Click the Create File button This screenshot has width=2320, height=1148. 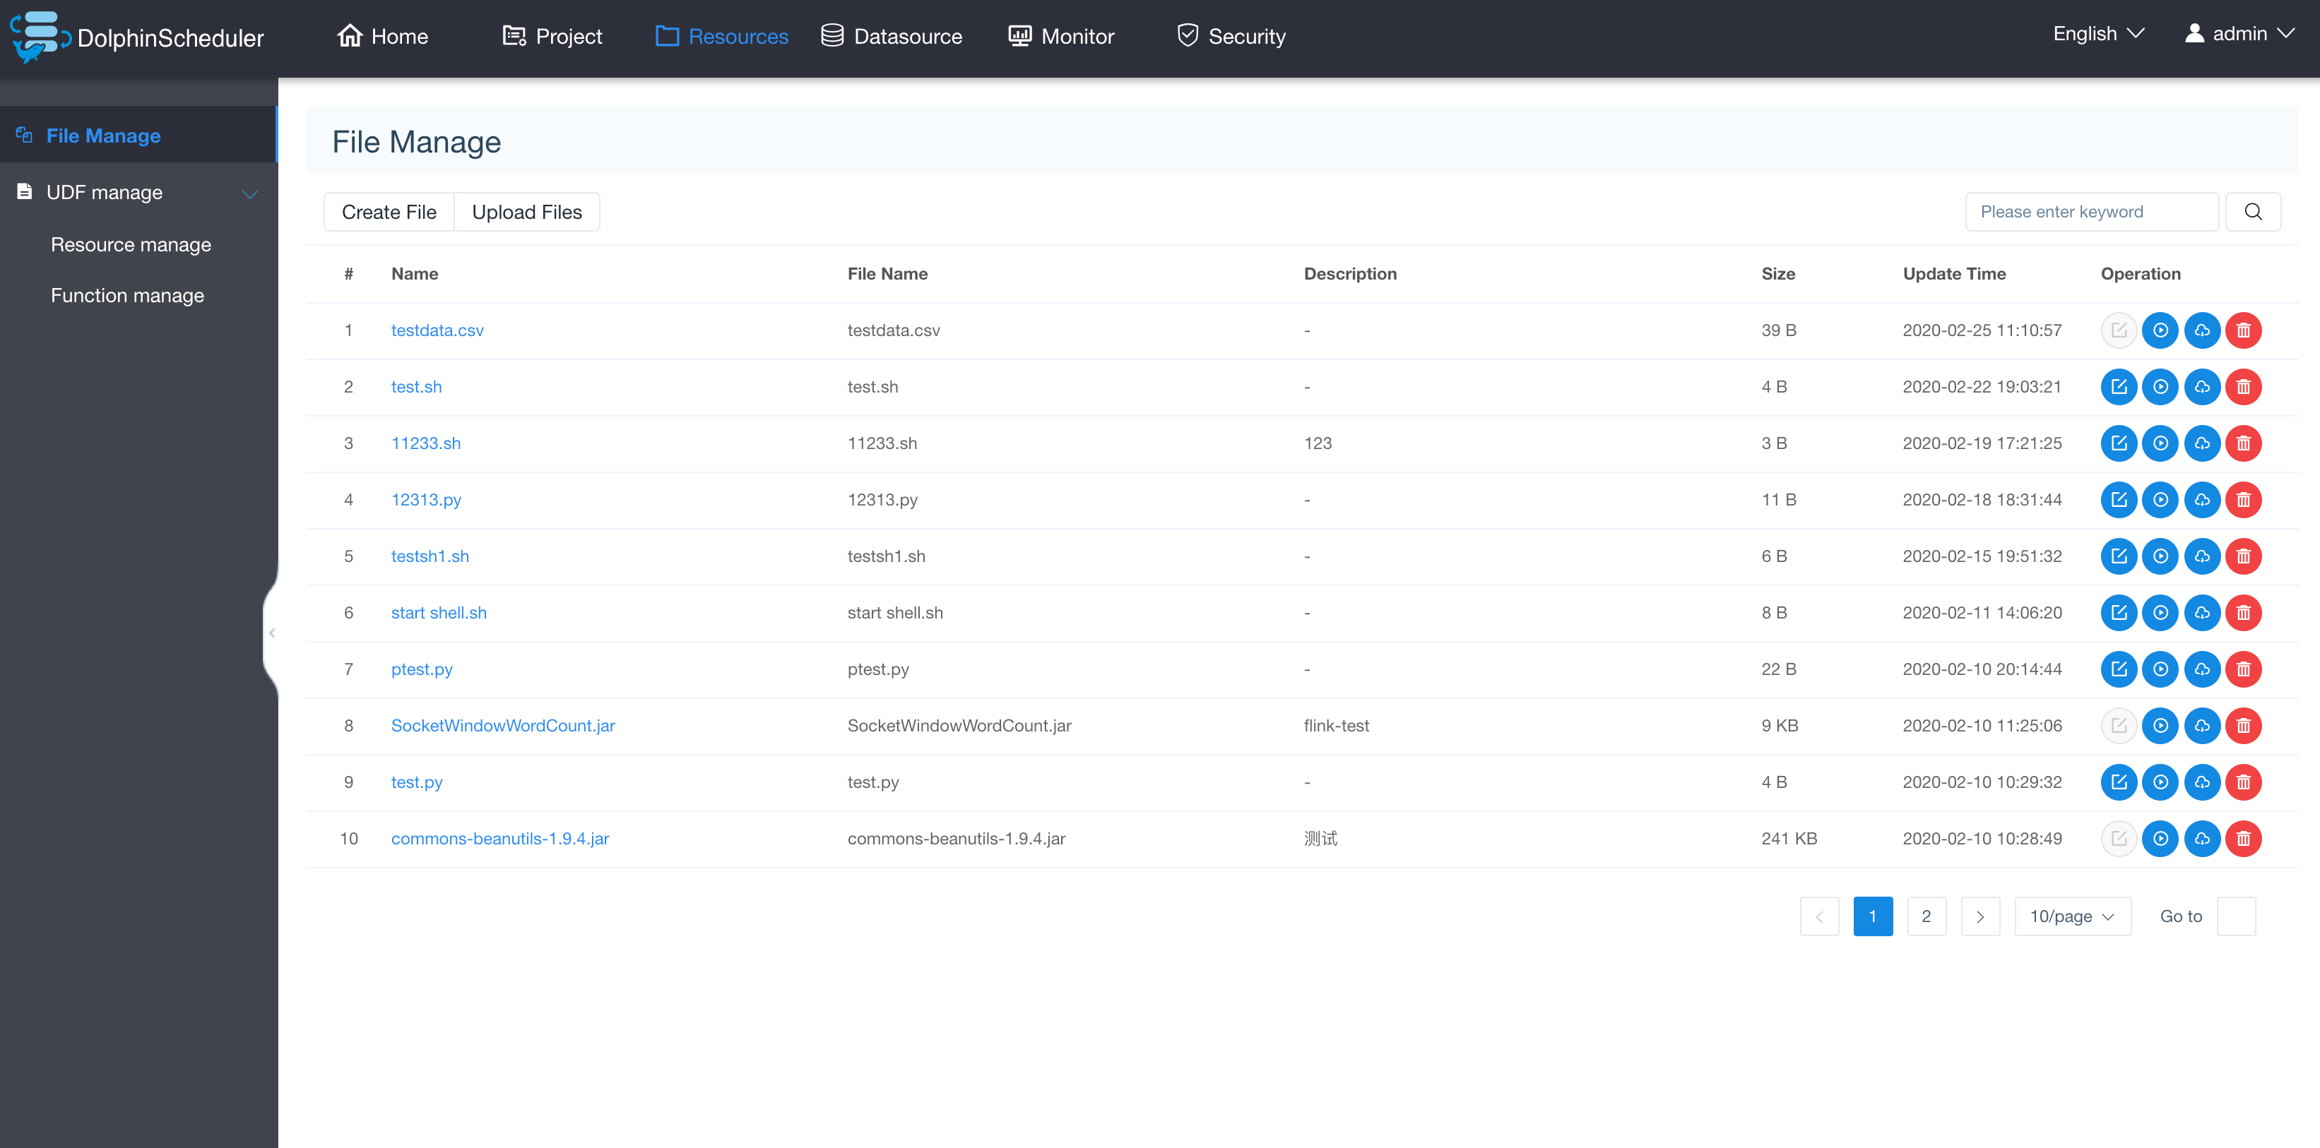388,212
